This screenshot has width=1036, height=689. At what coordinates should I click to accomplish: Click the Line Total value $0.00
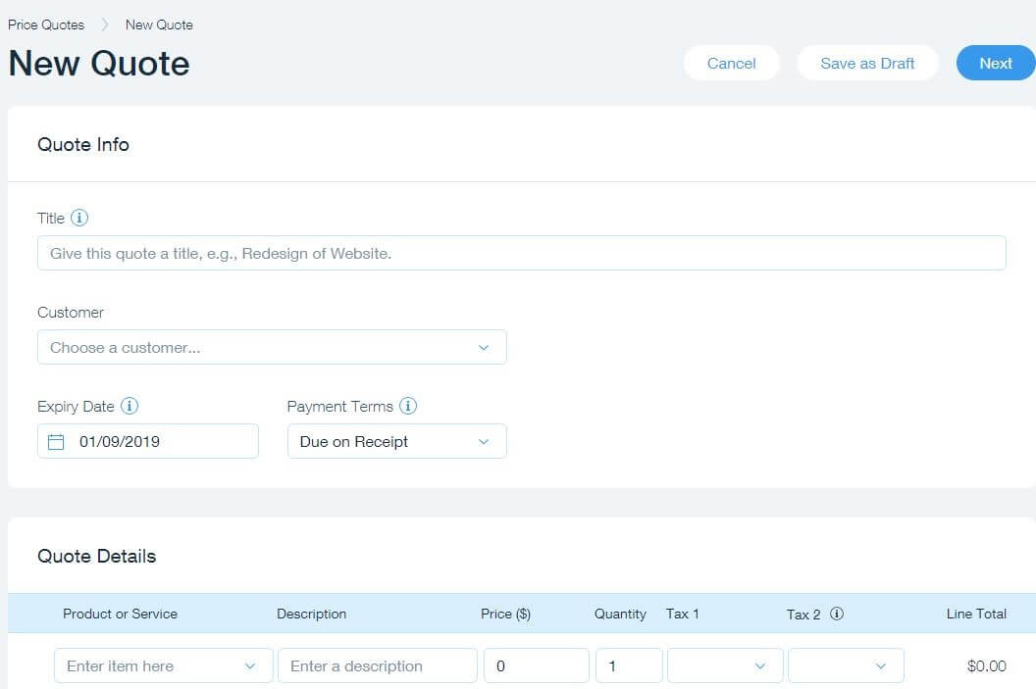(986, 665)
